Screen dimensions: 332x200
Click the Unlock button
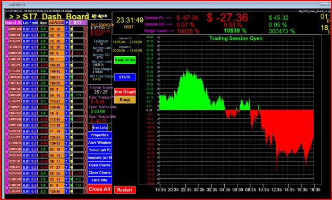(x=100, y=16)
